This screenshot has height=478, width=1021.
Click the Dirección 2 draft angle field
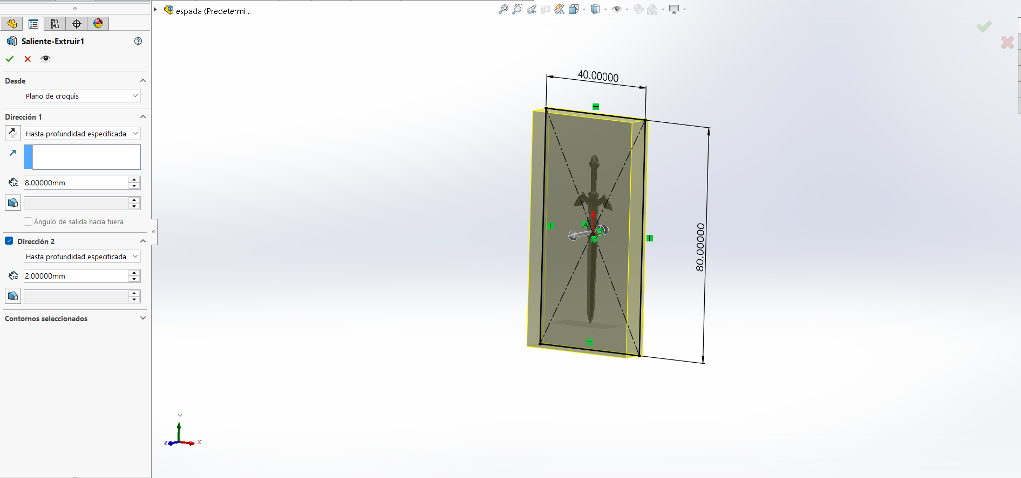point(76,296)
